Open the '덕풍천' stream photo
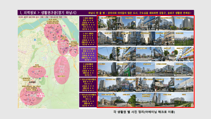 184,100
